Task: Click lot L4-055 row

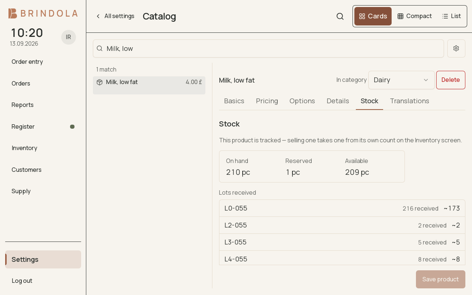Action: 342,258
